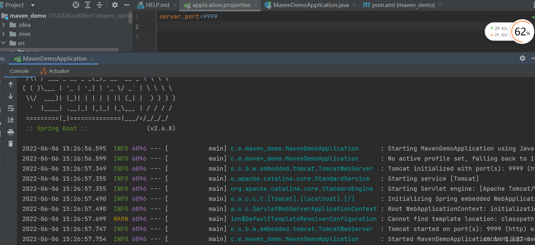The height and width of the screenshot is (245, 535).
Task: Click the o.apache.catalina.core.StandardService logger name
Action: [300, 179]
